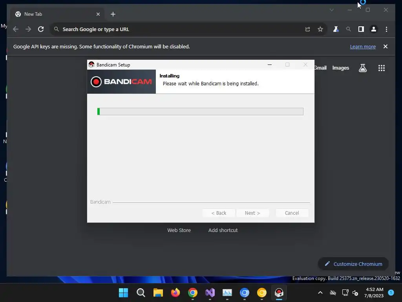
Task: Open Windows taskbar search
Action: pyautogui.click(x=141, y=293)
